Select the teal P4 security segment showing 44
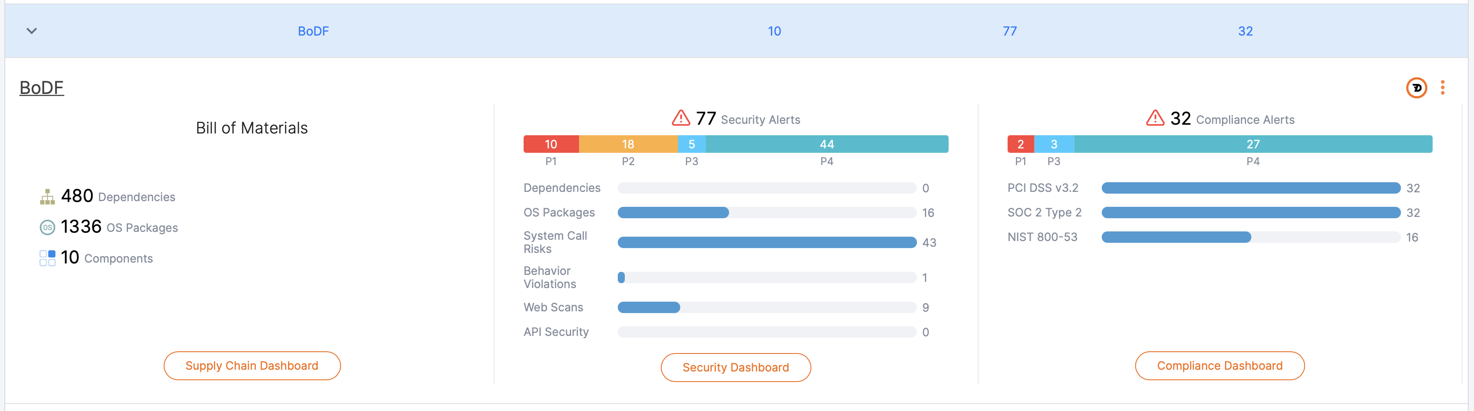Viewport: 1474px width, 411px height. pyautogui.click(x=827, y=144)
